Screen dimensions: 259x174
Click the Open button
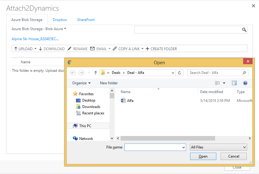(x=203, y=156)
